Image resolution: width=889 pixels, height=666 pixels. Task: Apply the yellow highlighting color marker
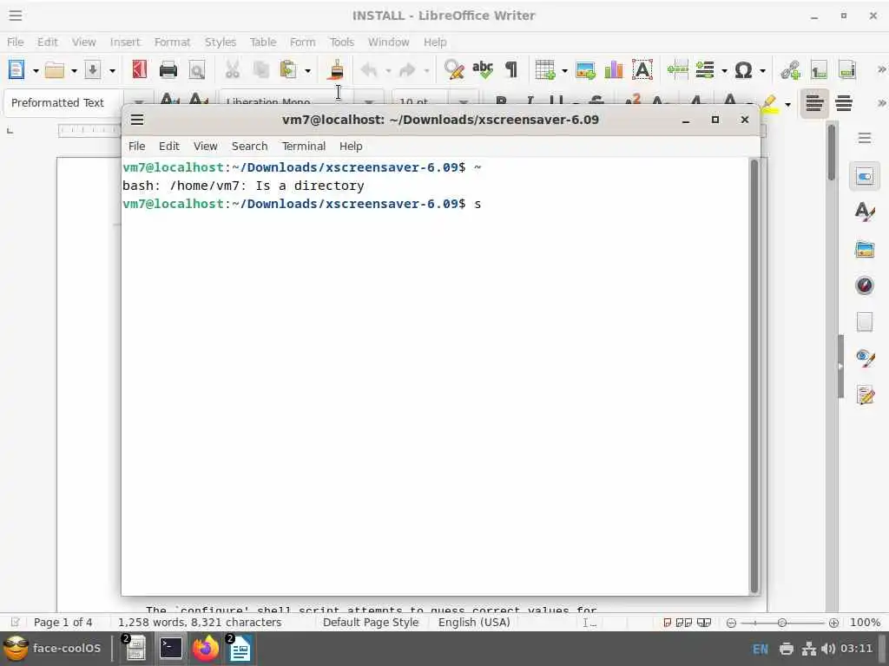pyautogui.click(x=769, y=102)
